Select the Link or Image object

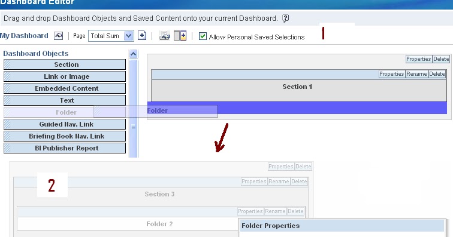pyautogui.click(x=65, y=76)
